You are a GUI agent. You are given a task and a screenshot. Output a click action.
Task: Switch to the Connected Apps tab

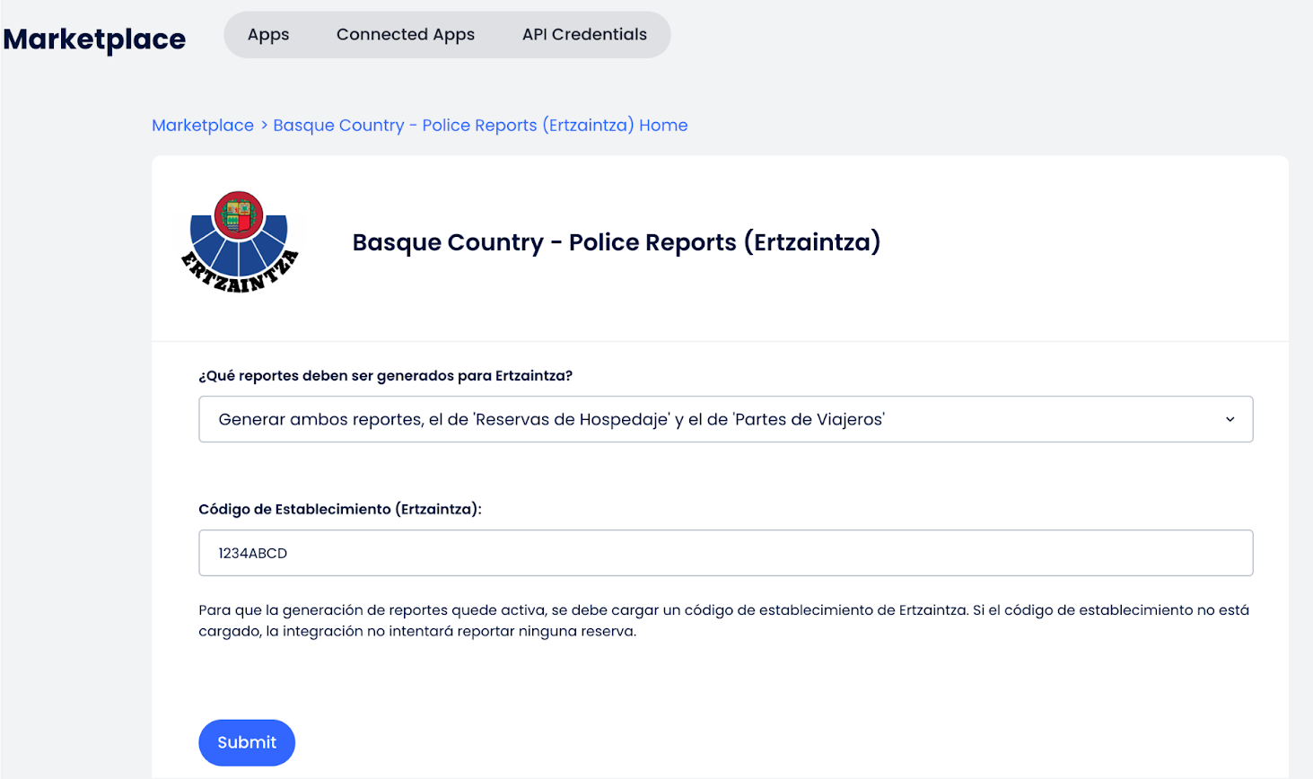coord(405,35)
